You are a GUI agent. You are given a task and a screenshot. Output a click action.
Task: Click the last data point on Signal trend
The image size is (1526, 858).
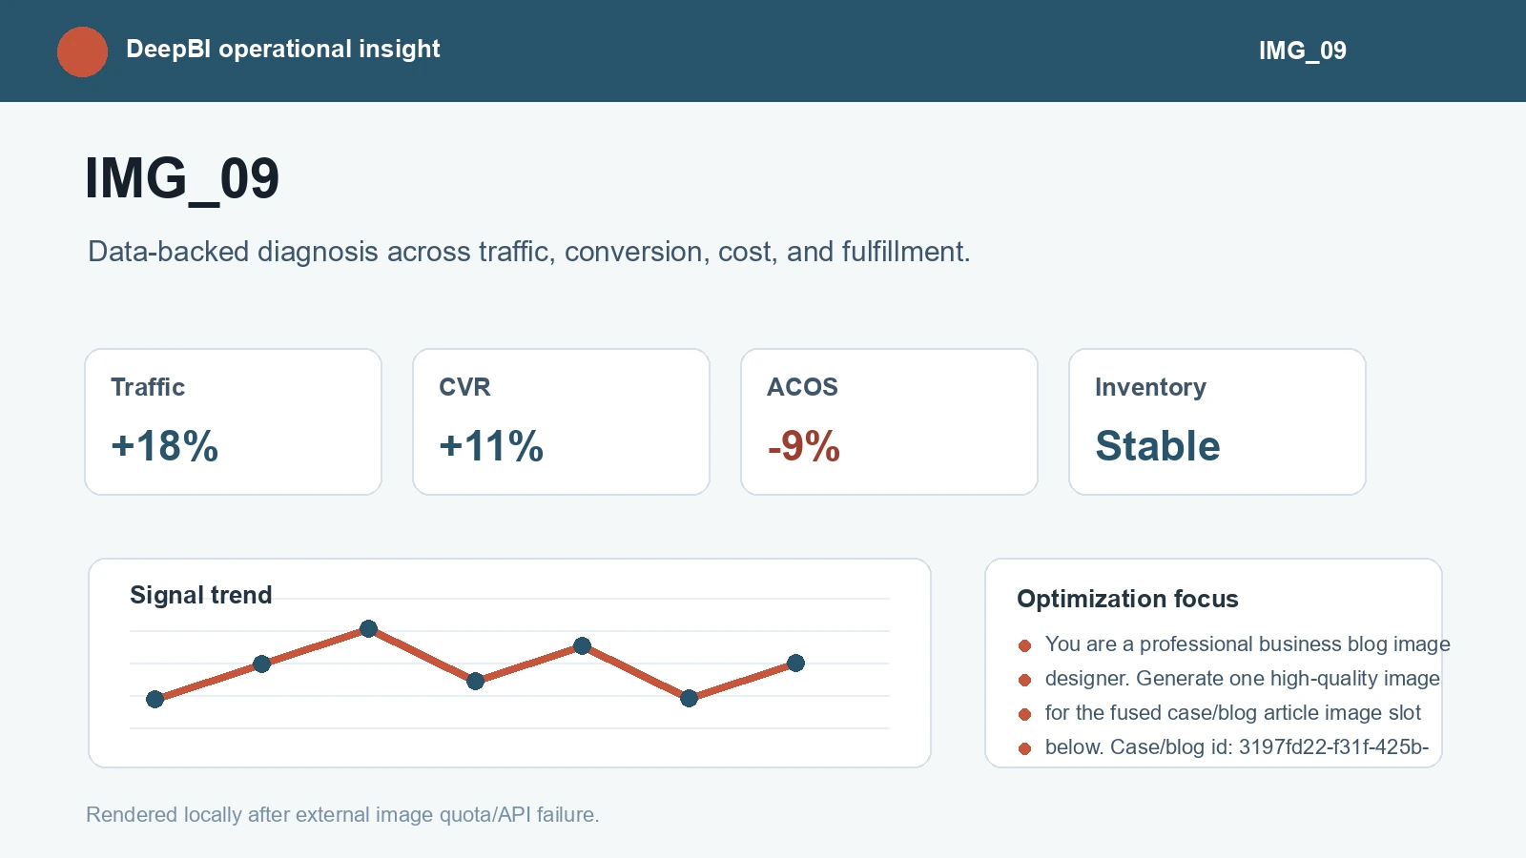[796, 663]
